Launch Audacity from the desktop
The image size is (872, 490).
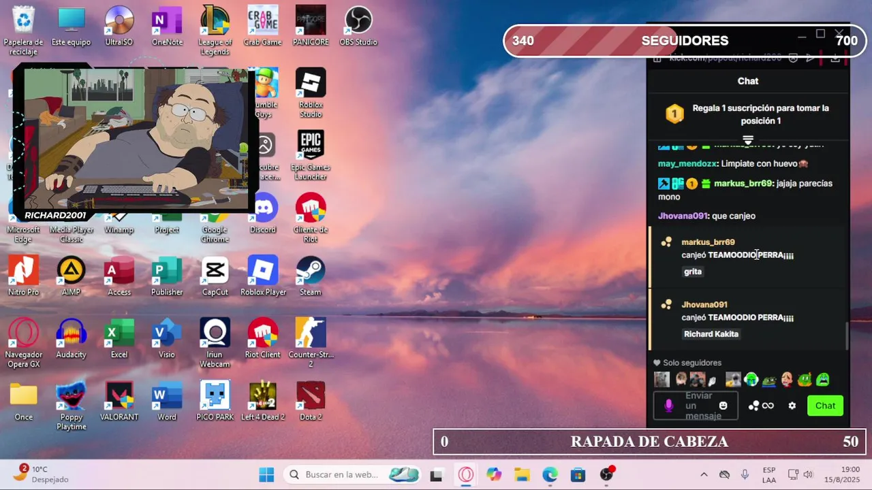click(72, 339)
